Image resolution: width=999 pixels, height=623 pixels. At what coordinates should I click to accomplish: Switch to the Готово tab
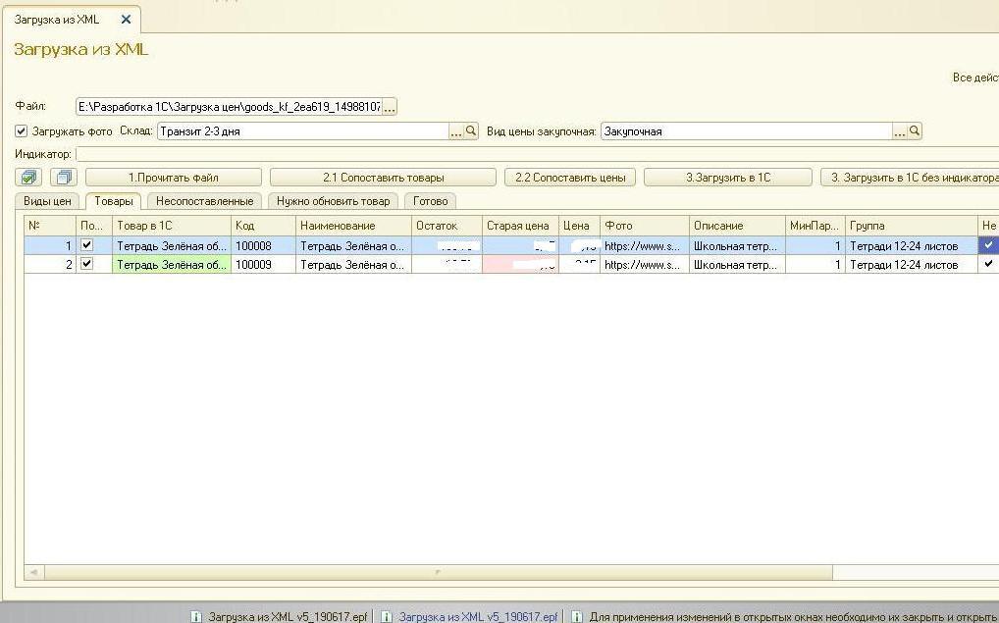[x=430, y=201]
